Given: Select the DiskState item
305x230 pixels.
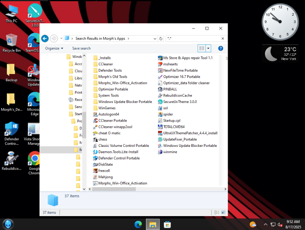Looking at the screenshot, I should tap(103, 164).
